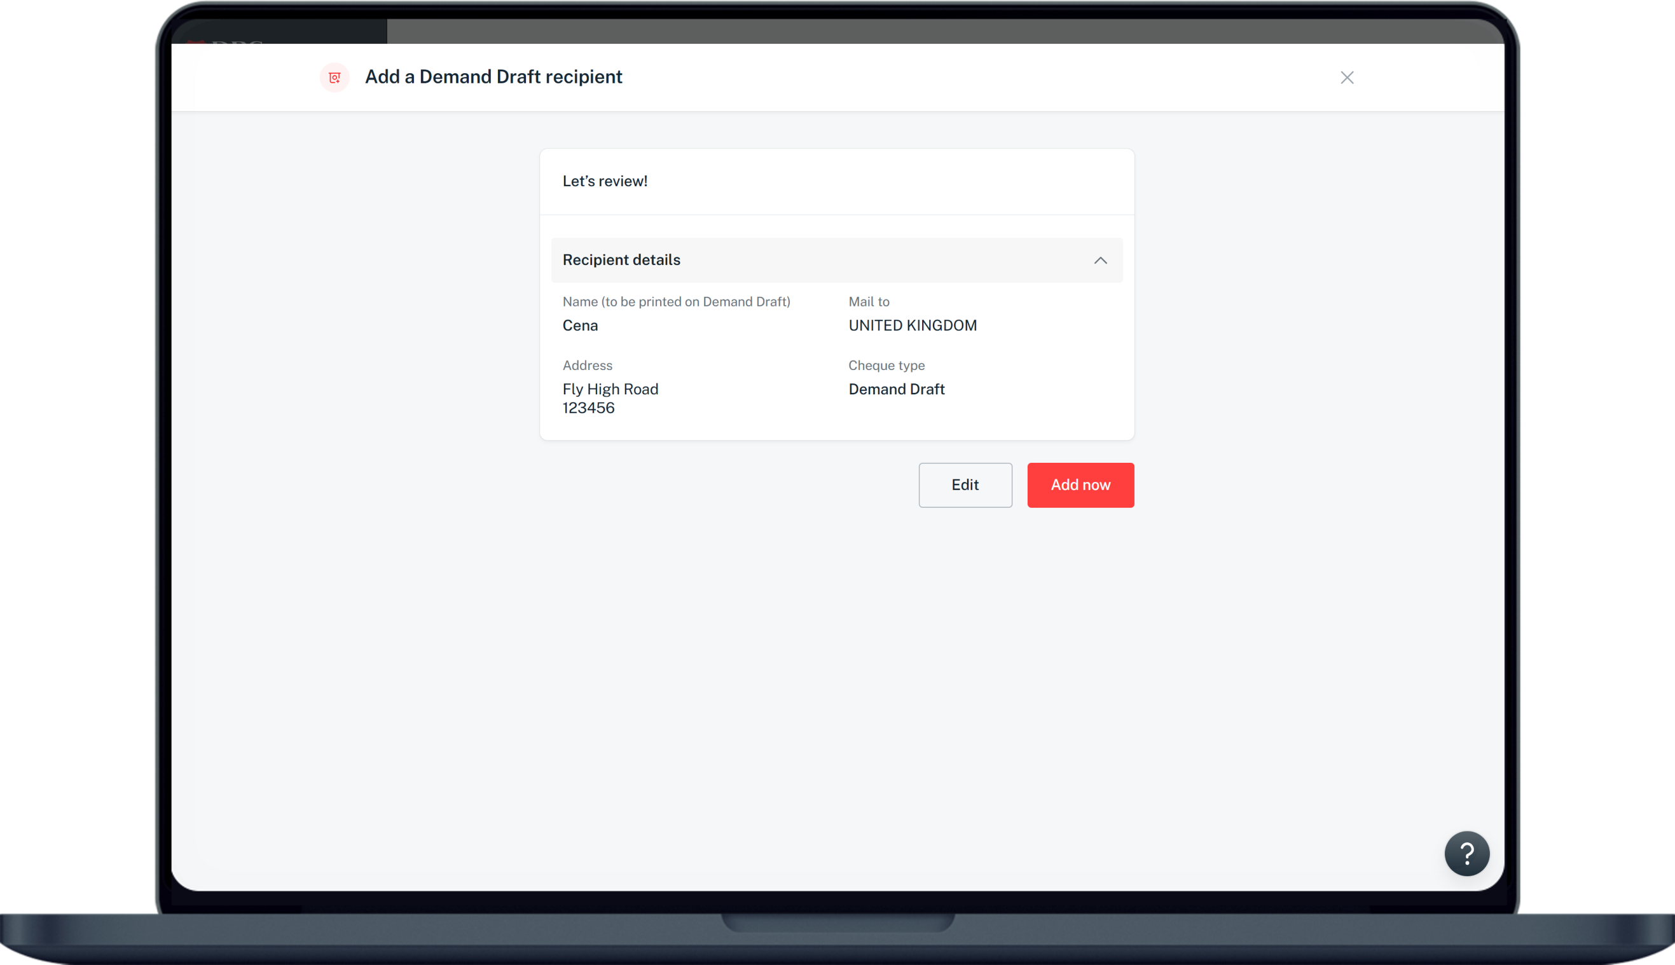Image resolution: width=1675 pixels, height=965 pixels.
Task: Open the help question mark button
Action: (1466, 853)
